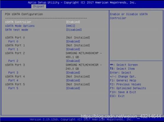164x122 pixels.
Task: Click the blog.csdn.net watermark link
Action: (x=121, y=116)
